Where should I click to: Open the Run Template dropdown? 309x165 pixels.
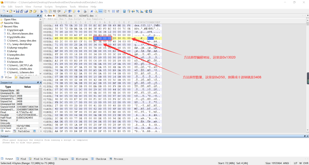pos(96,19)
